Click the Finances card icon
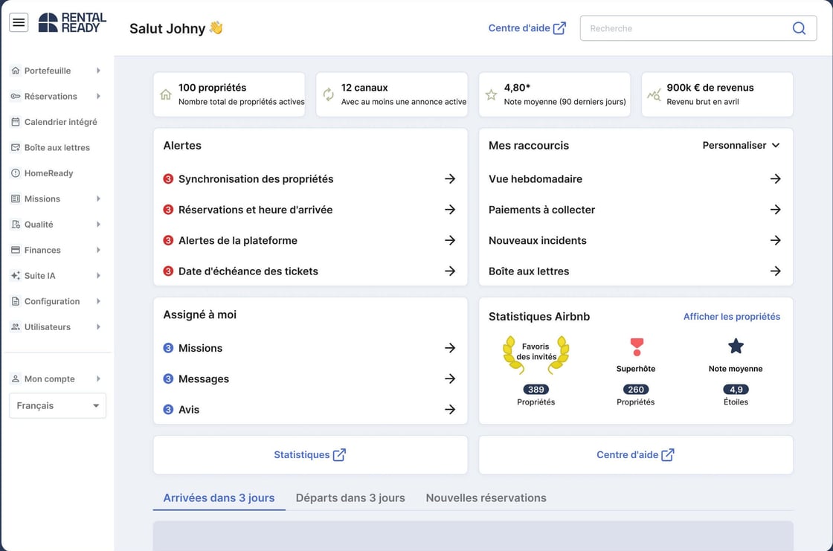The image size is (833, 551). (x=16, y=250)
